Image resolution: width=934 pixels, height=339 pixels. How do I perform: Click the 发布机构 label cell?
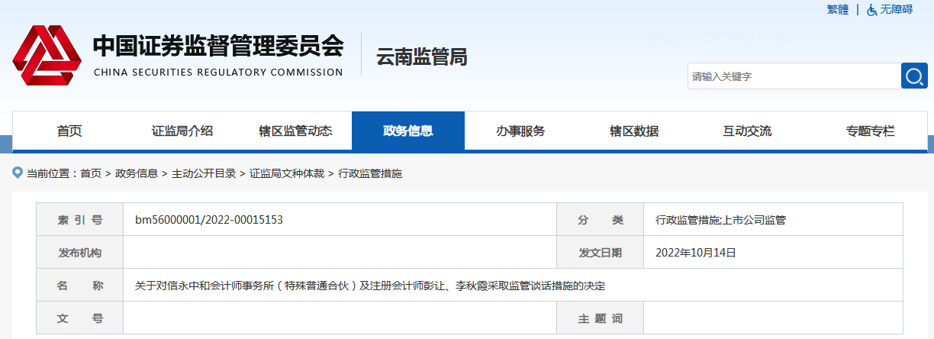tap(80, 253)
